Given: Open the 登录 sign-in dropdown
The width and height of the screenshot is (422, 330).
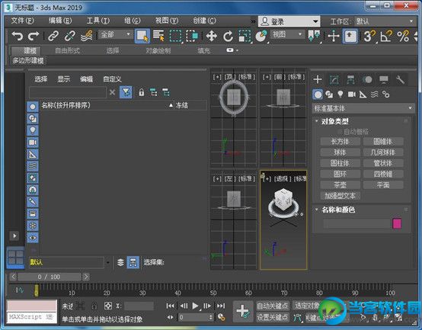Looking at the screenshot, I should (x=289, y=21).
